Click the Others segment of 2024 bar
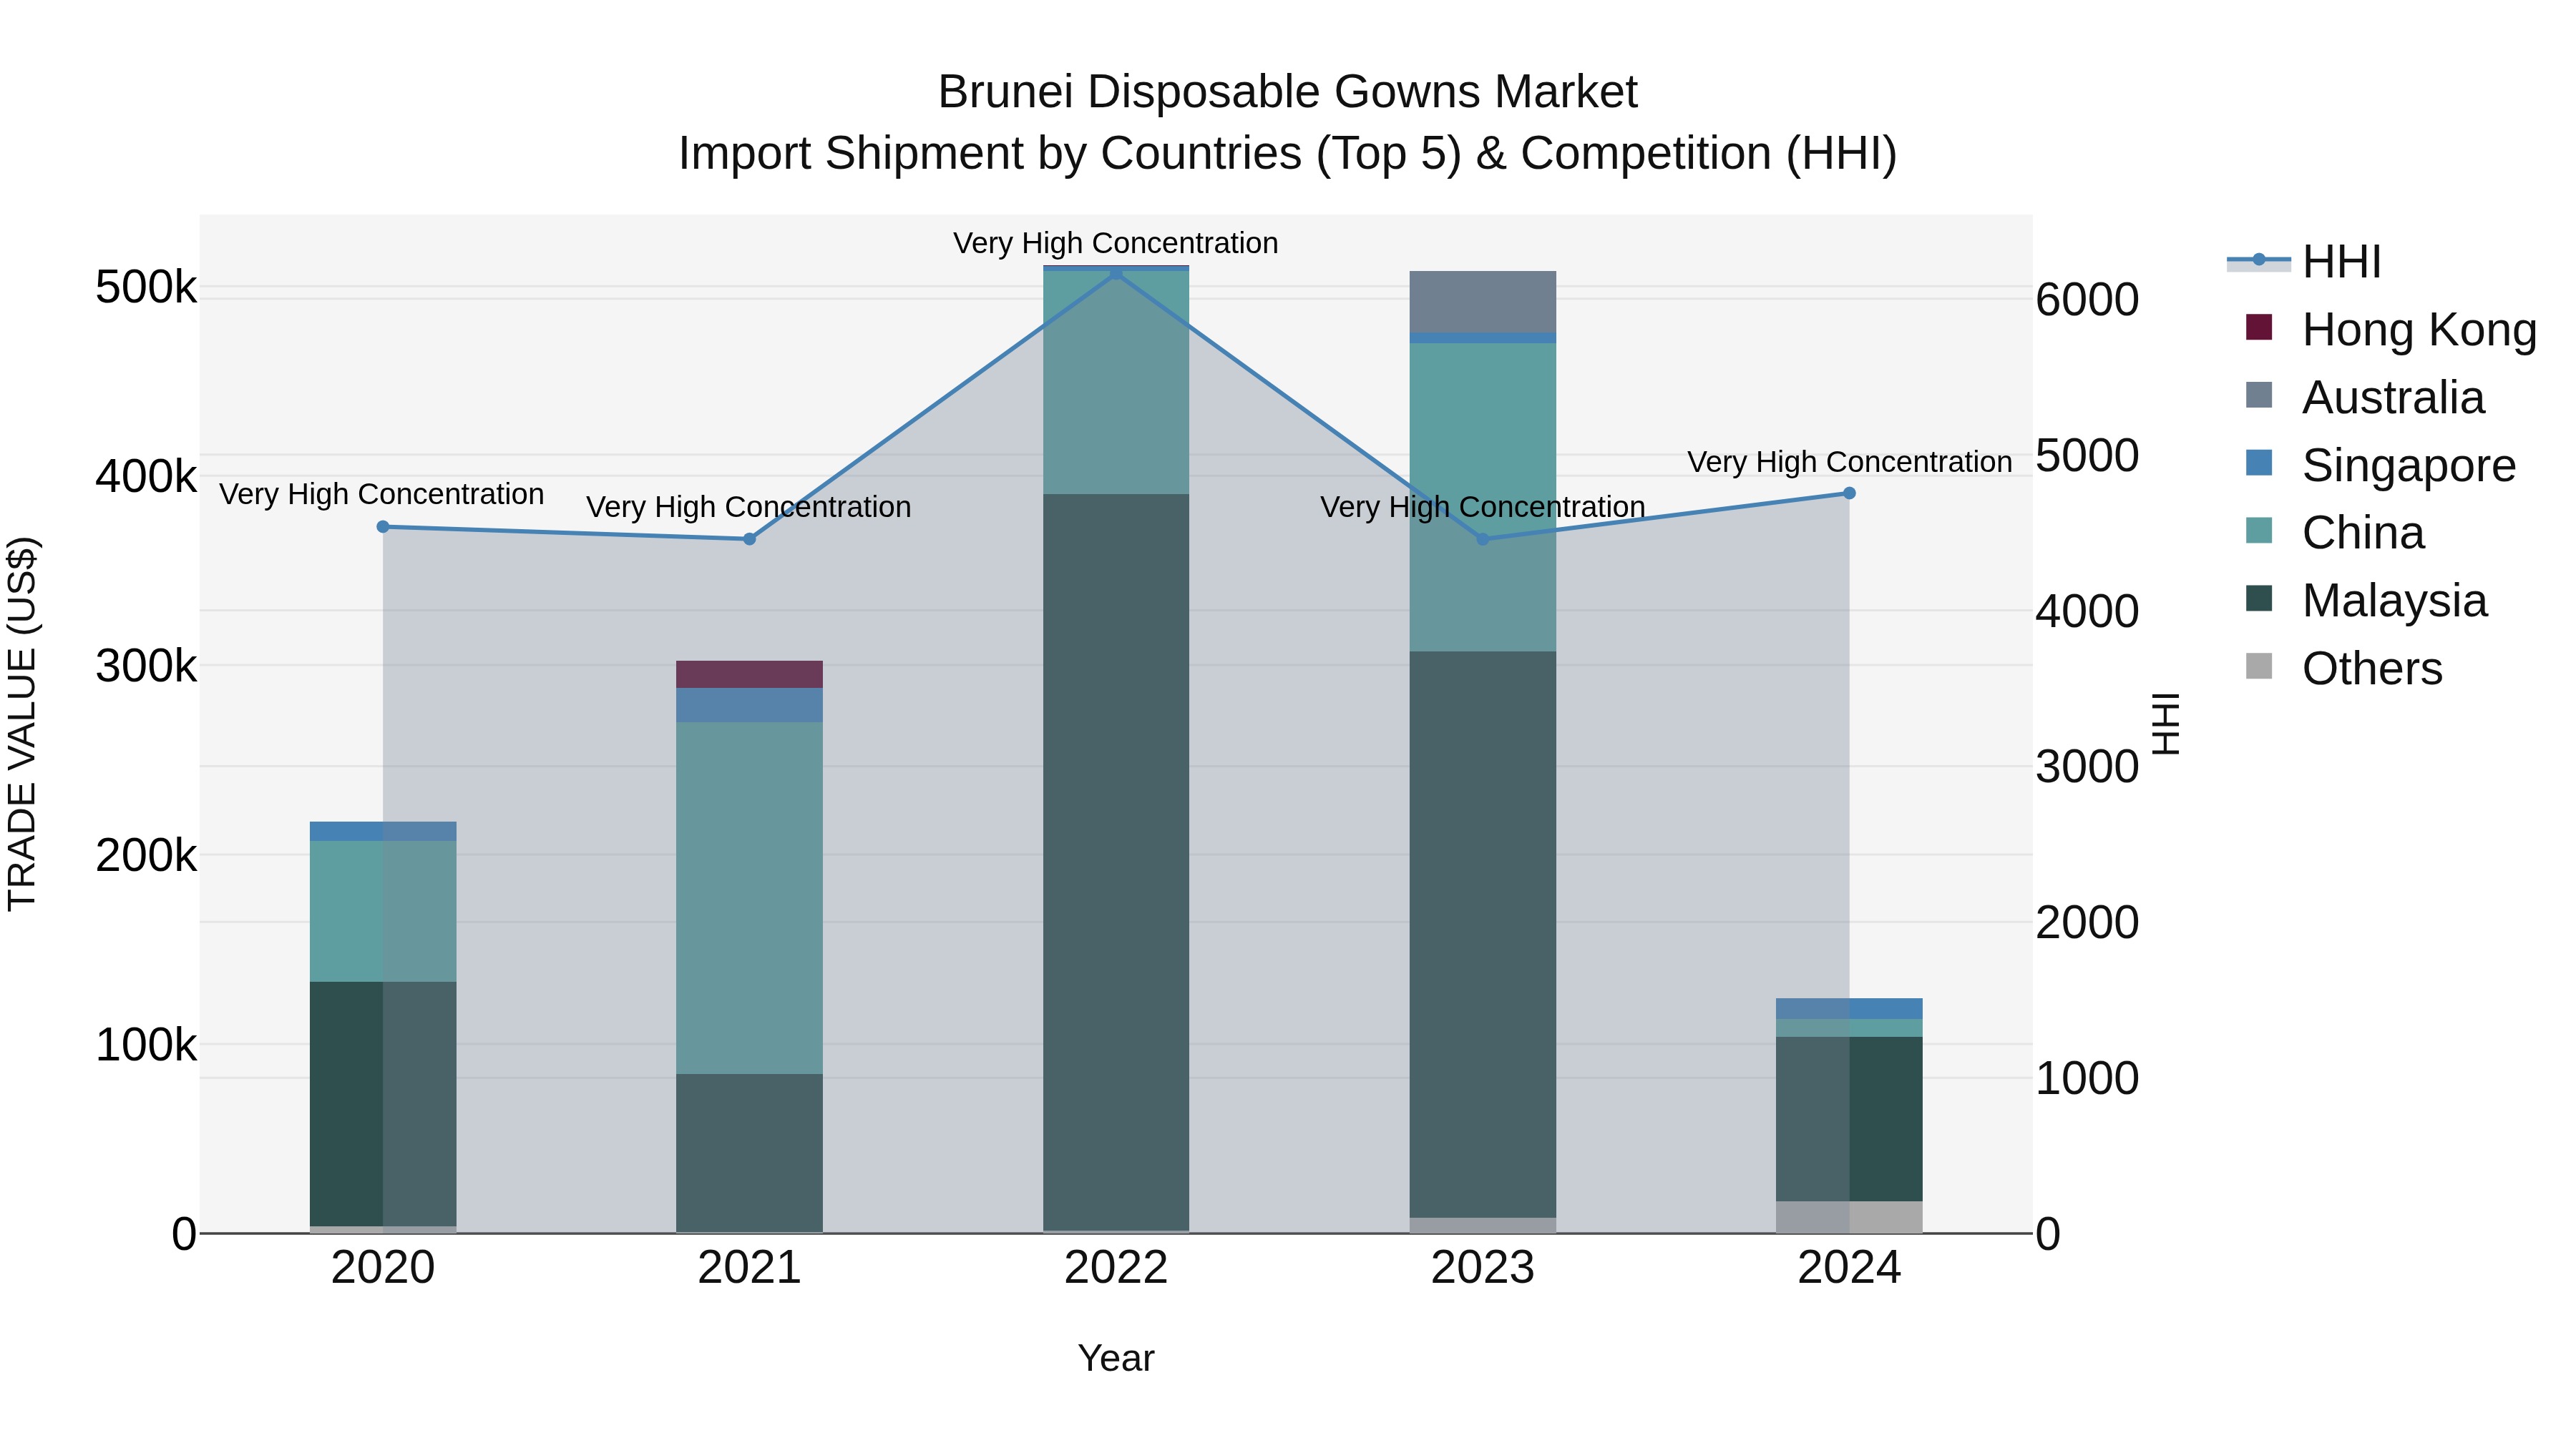The image size is (2576, 1448). [1849, 1217]
